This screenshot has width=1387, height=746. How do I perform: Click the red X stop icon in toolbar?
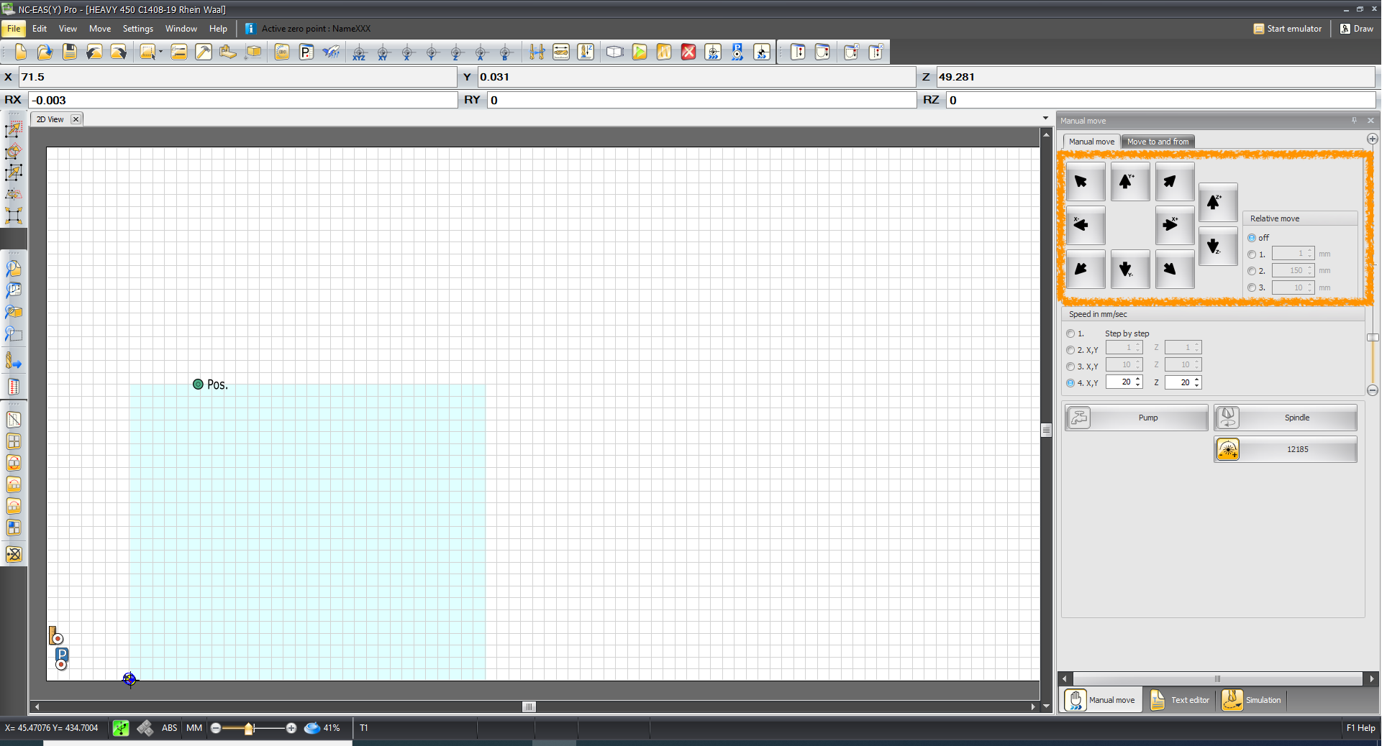click(688, 52)
